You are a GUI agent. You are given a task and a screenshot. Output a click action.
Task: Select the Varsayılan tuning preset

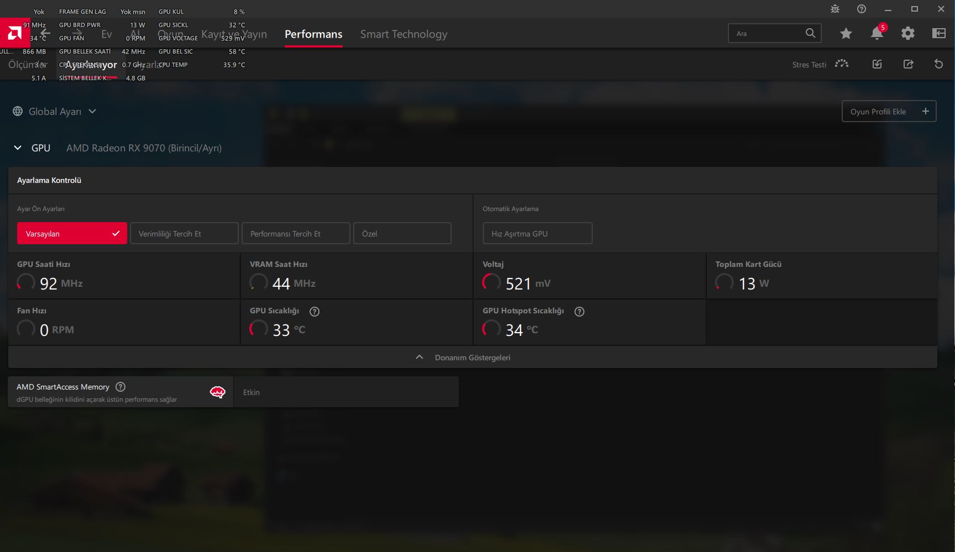72,233
